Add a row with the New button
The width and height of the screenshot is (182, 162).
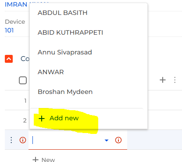tap(44, 159)
